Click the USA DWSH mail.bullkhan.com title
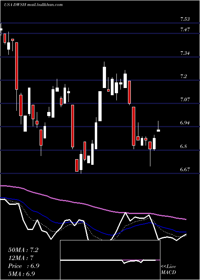 coord(33,5)
